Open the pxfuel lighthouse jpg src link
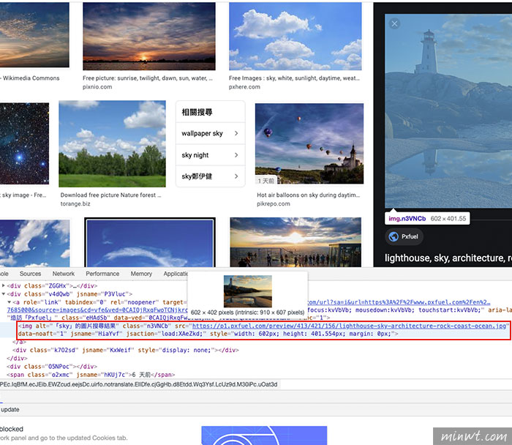 pos(349,326)
